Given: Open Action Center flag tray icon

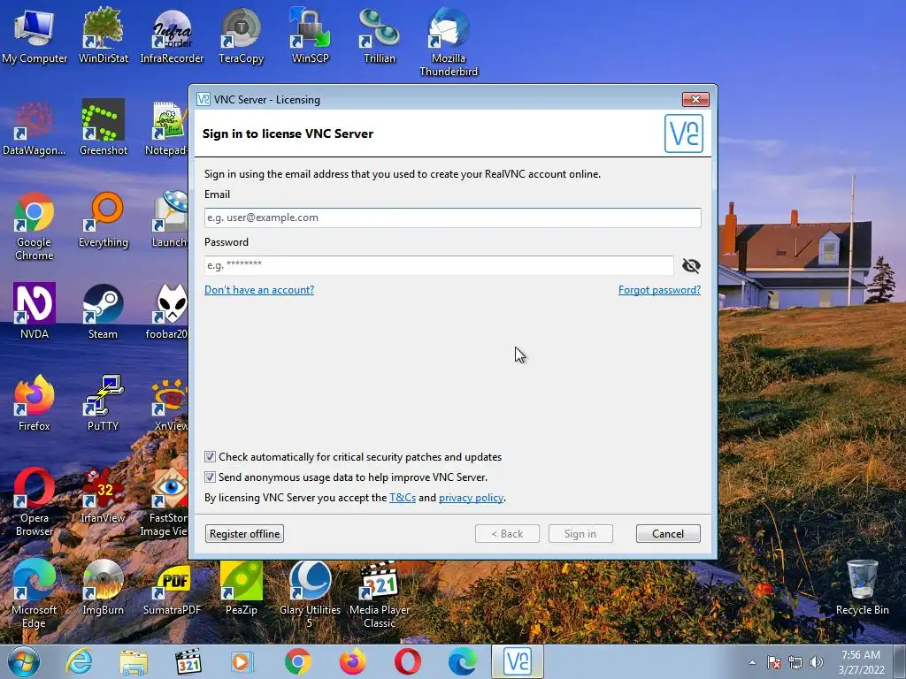Looking at the screenshot, I should (x=774, y=662).
